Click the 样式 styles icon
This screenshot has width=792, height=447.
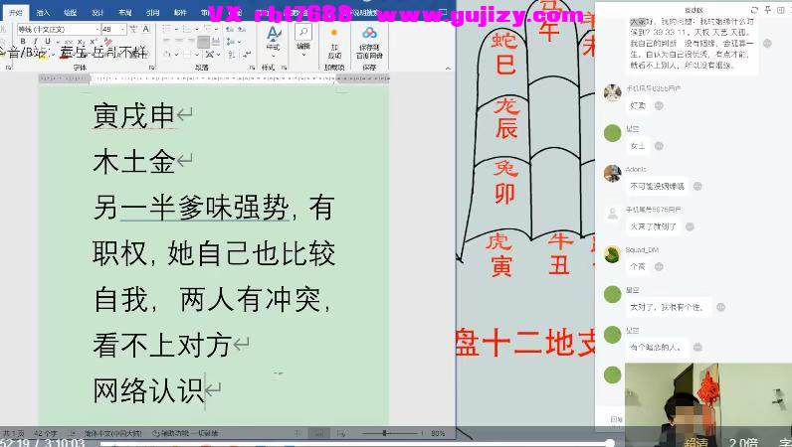(x=273, y=35)
